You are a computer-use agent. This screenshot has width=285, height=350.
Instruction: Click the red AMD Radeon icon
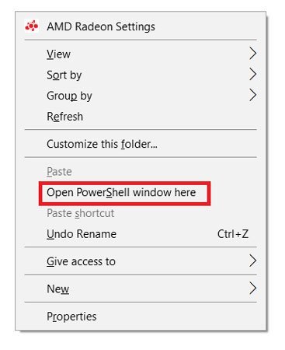coord(32,26)
